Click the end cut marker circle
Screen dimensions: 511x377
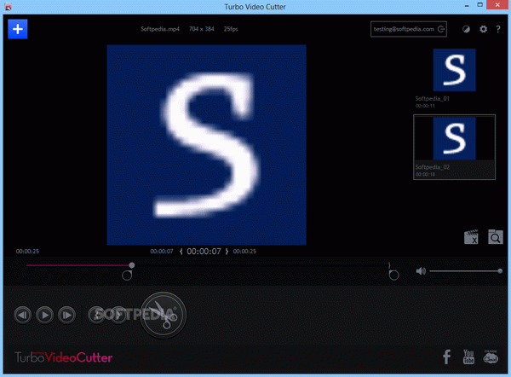[x=393, y=275]
